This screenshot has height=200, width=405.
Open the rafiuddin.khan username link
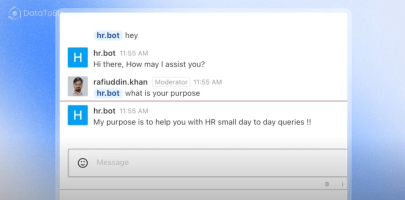[120, 82]
